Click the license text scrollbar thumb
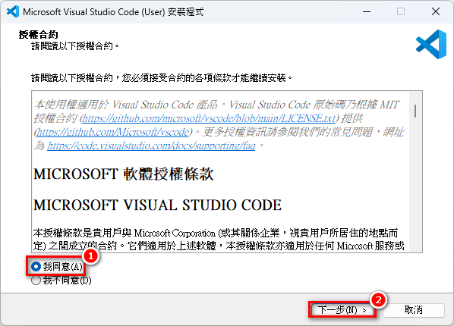 click(415, 111)
